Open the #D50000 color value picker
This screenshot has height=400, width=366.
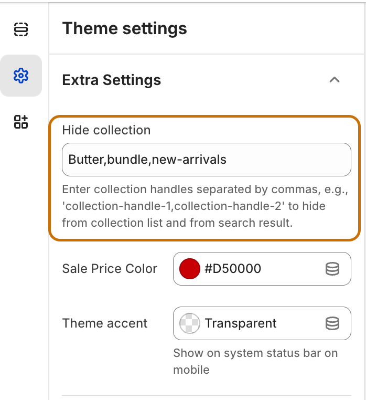(x=262, y=269)
